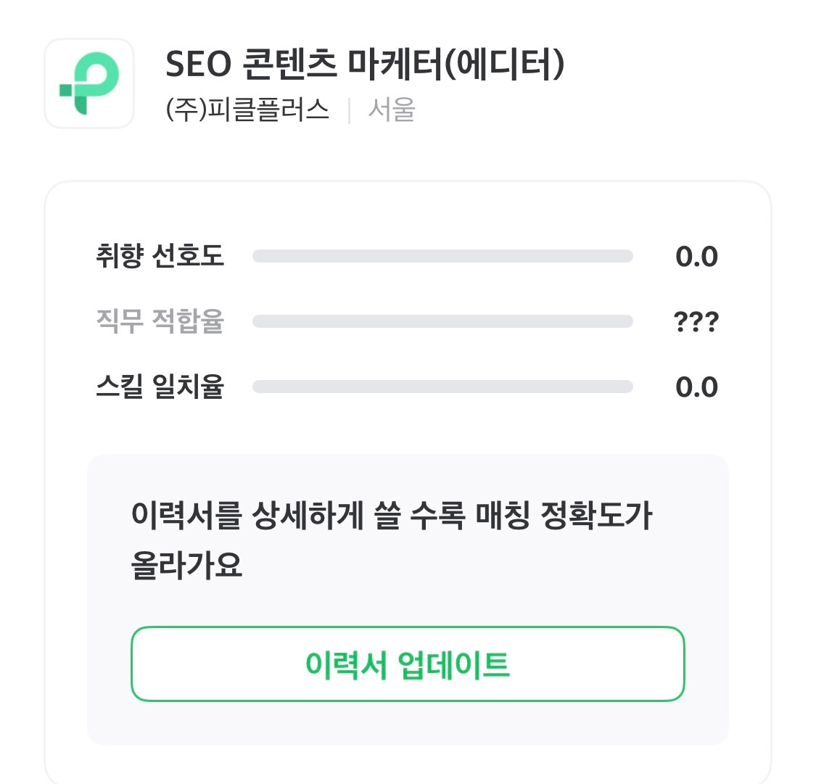Image resolution: width=816 pixels, height=784 pixels.
Task: Click the (주)피클플러스 company name
Action: pyautogui.click(x=247, y=110)
